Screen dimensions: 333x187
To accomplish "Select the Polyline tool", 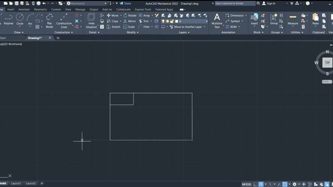I will [8, 19].
